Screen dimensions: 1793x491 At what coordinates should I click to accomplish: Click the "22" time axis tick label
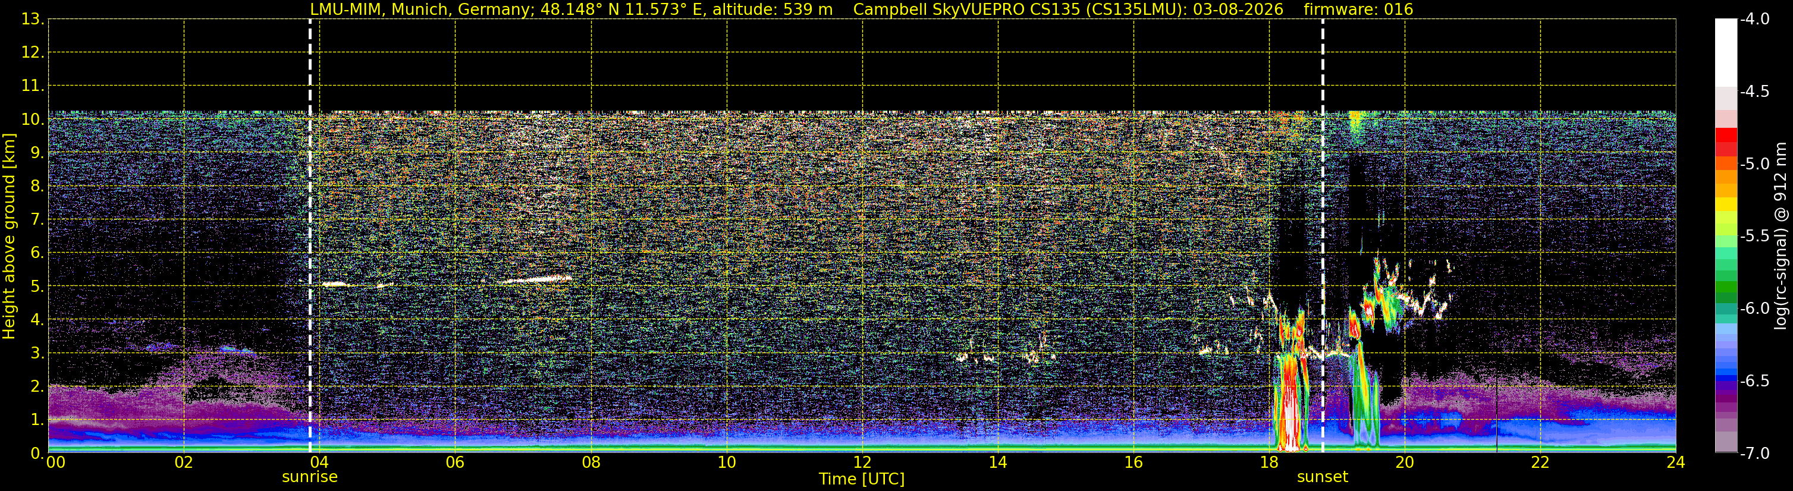[x=1540, y=462]
